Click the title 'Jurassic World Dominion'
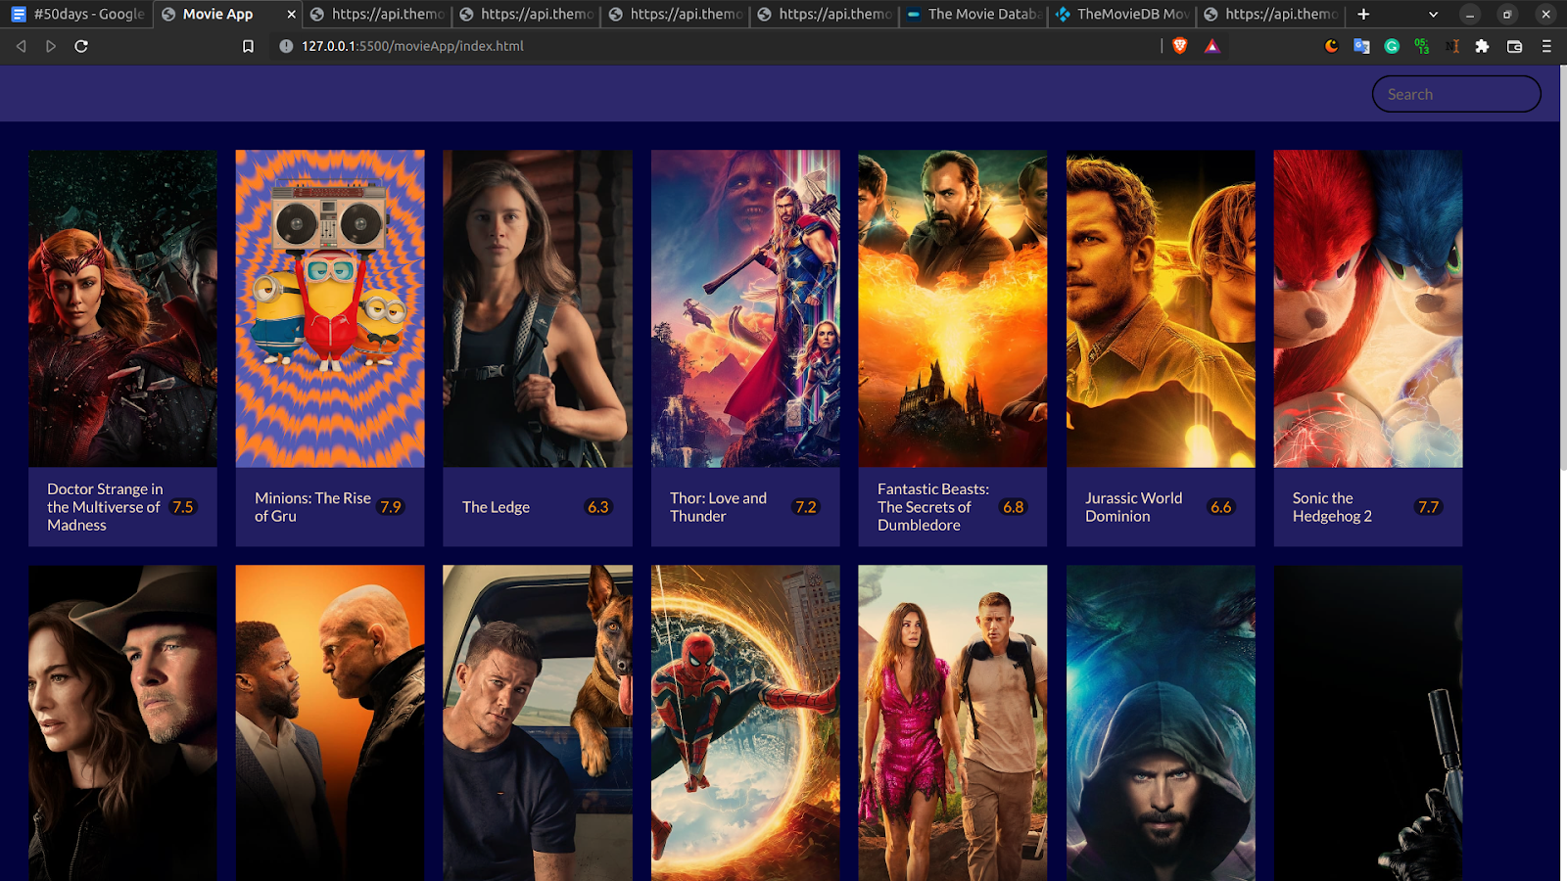Viewport: 1567px width, 881px height. pos(1133,507)
